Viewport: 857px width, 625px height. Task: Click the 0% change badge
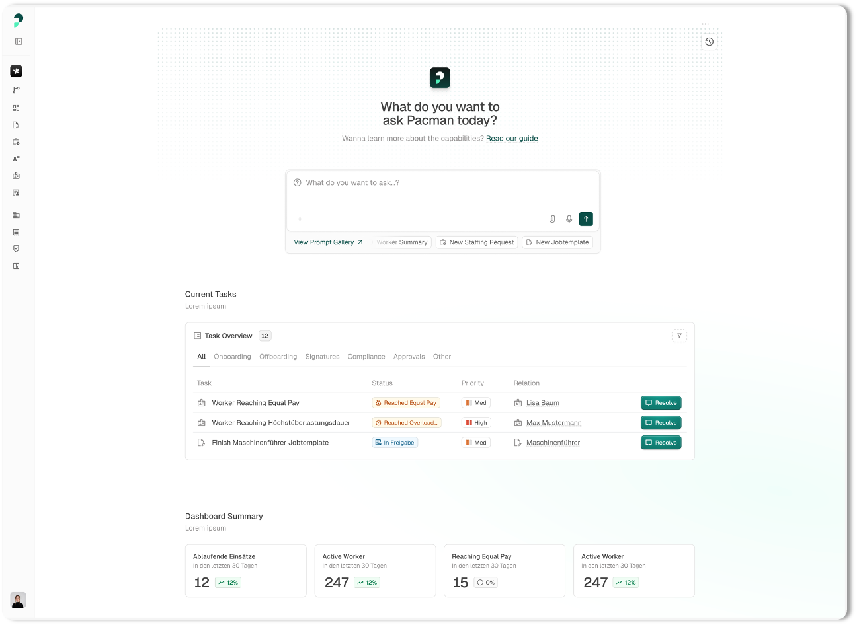pos(486,583)
